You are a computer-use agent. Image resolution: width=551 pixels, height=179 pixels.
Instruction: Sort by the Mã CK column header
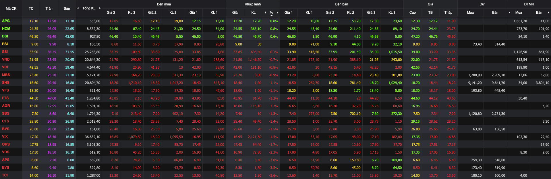coord(11,9)
